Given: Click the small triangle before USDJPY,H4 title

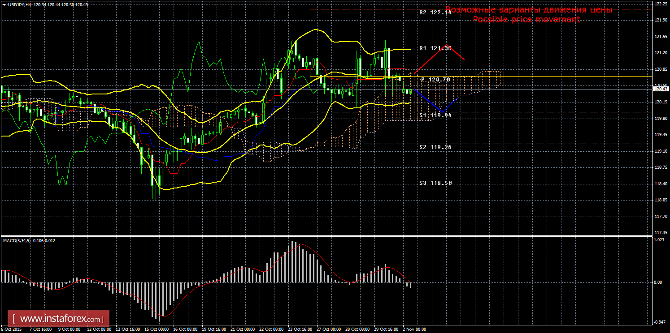Looking at the screenshot, I should [x=4, y=4].
